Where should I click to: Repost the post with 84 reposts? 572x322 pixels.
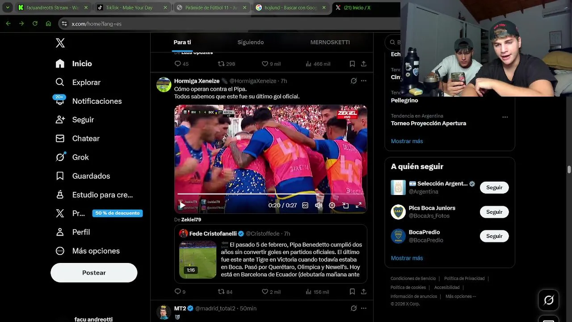pyautogui.click(x=225, y=292)
